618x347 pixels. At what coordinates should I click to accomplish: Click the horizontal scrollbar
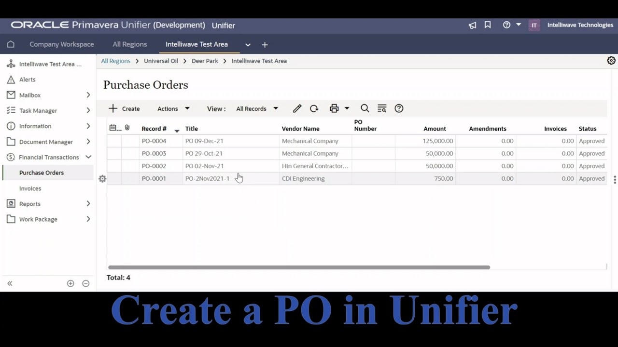click(299, 267)
